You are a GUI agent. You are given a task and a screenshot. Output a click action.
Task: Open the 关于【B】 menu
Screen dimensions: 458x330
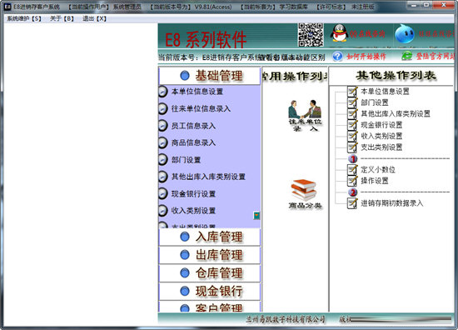62,18
